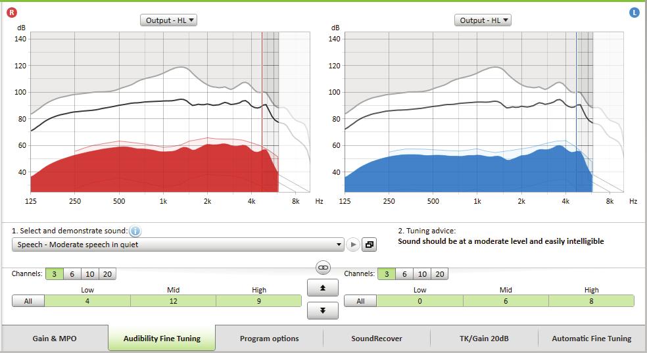The image size is (647, 353).
Task: Click the tuning advice text about moderate level
Action: click(500, 241)
